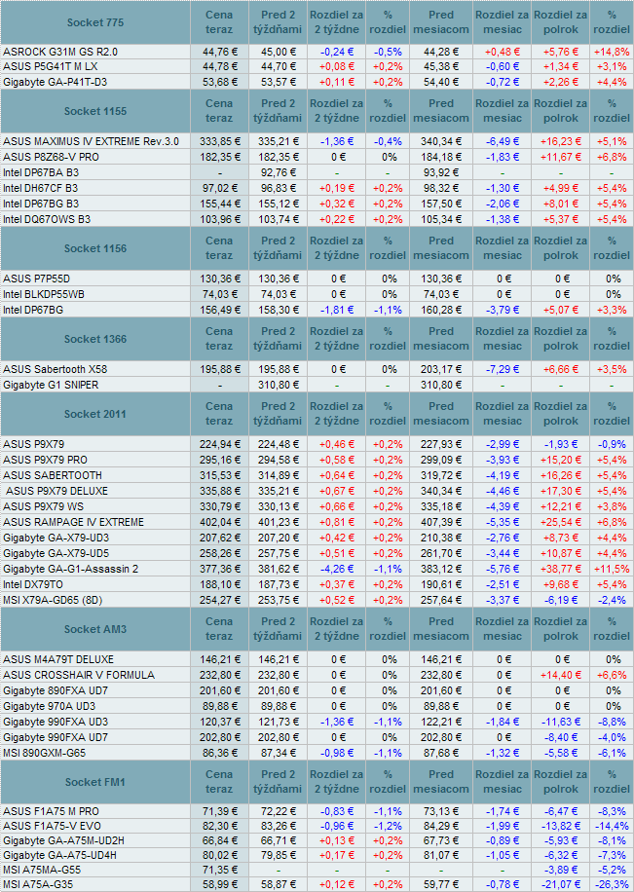The height and width of the screenshot is (892, 634).
Task: Click Gigabyte G1 SNIPER price 310,80 € two weeks ago
Action: coord(278,385)
